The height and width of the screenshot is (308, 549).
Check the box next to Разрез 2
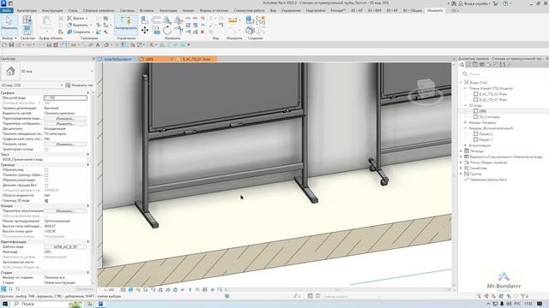click(475, 133)
